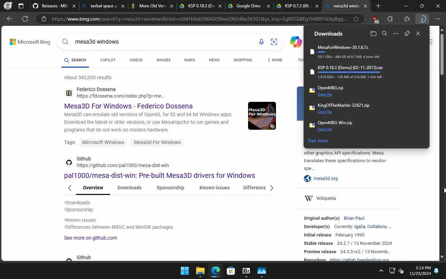View site information lock icon

(x=44, y=19)
